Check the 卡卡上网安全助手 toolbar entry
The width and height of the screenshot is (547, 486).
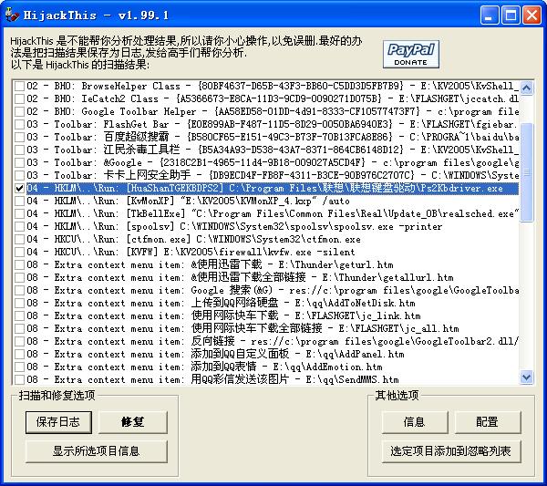coord(19,175)
